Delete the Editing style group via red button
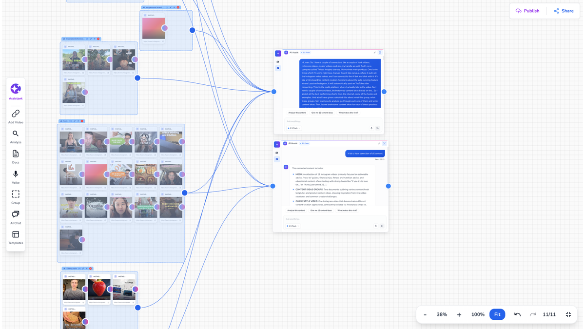 (x=90, y=269)
